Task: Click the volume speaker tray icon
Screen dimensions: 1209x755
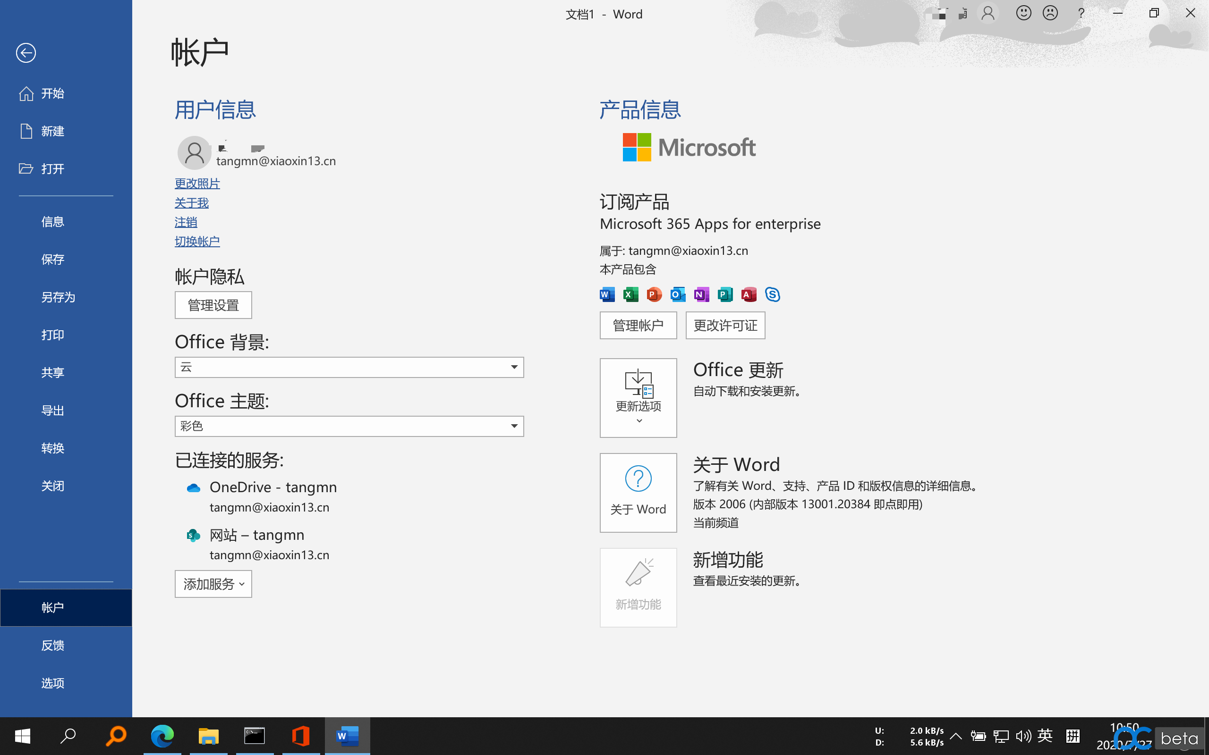Action: 1022,736
